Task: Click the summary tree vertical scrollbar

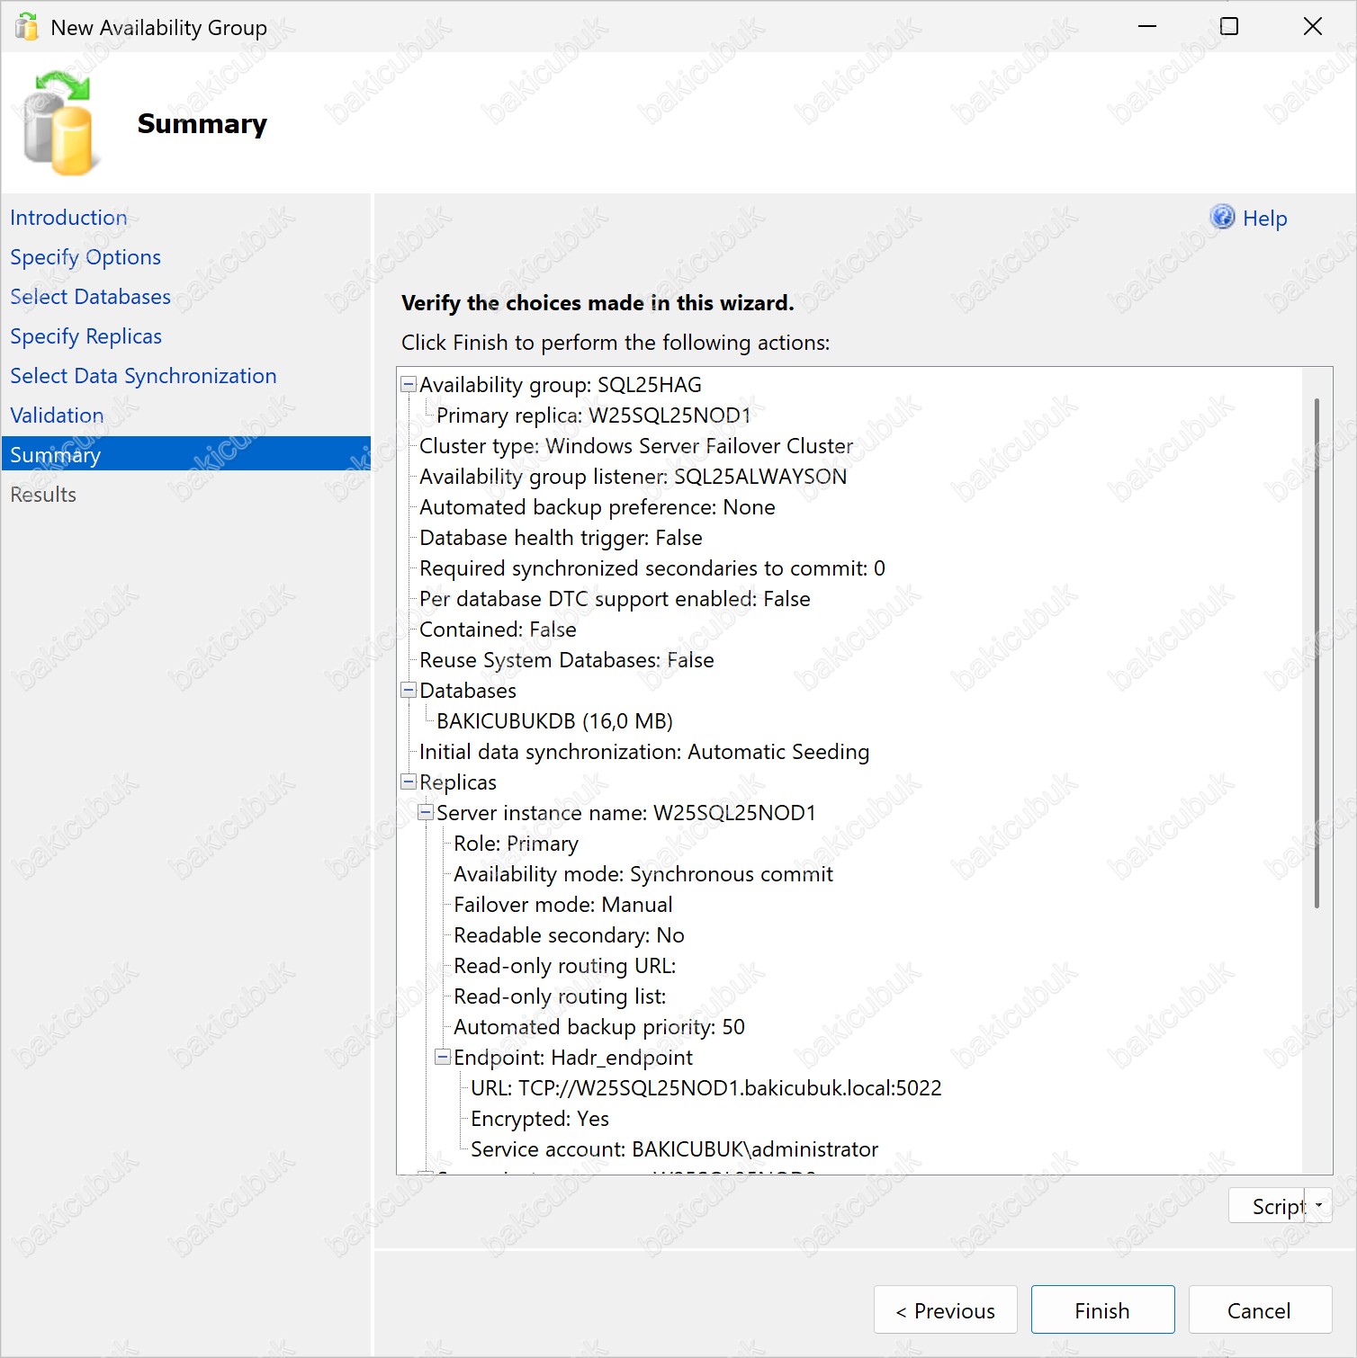Action: [x=1317, y=653]
